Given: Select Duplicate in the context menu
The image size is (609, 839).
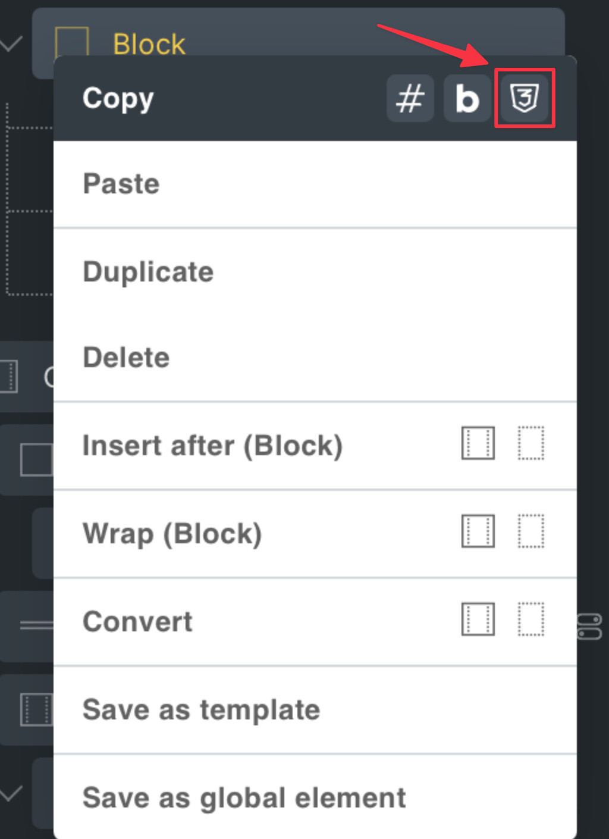Looking at the screenshot, I should point(148,272).
